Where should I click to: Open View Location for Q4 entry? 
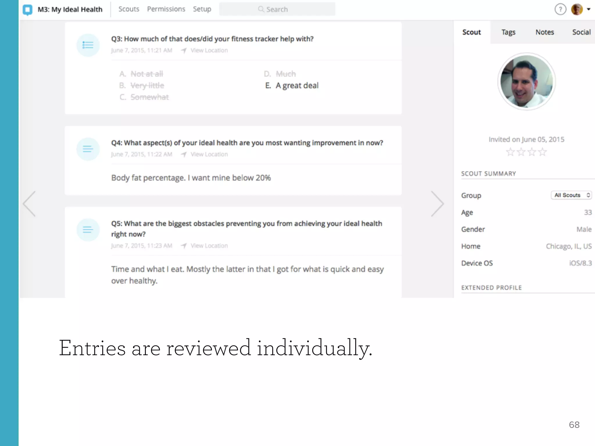[x=209, y=154]
